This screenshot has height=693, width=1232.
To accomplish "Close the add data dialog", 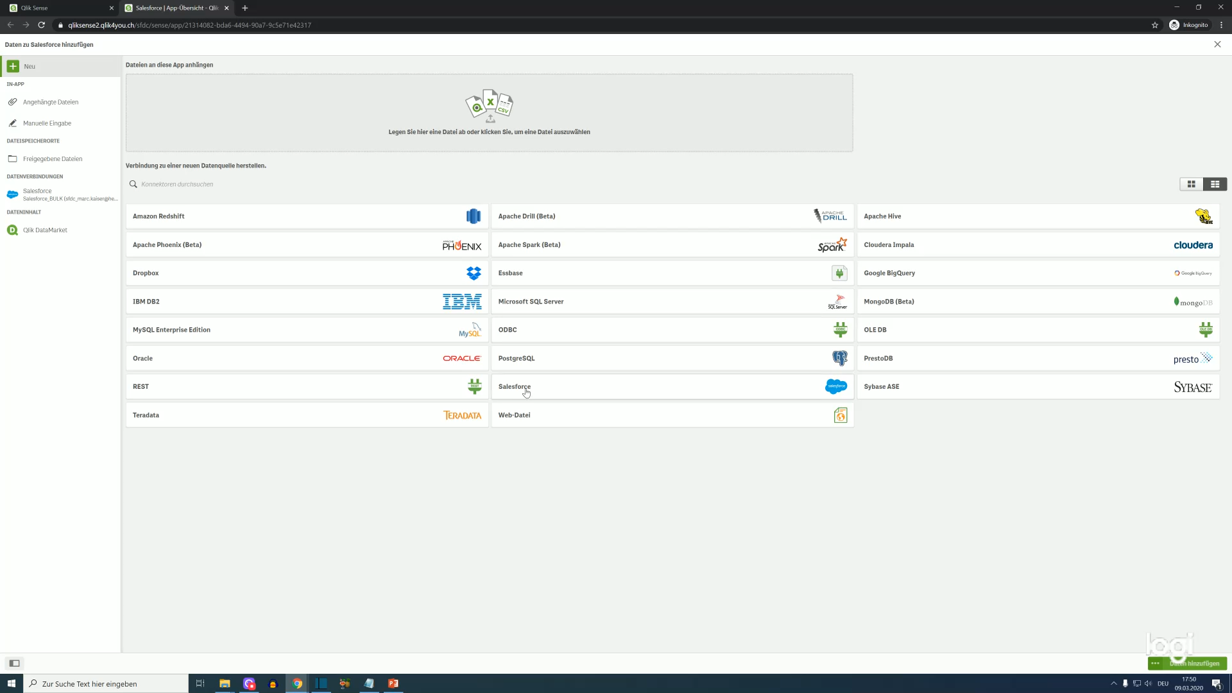I will tap(1217, 44).
